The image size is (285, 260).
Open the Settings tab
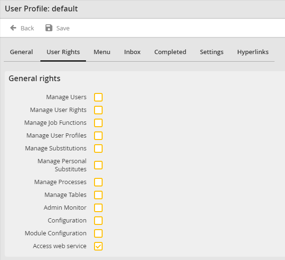coord(211,52)
